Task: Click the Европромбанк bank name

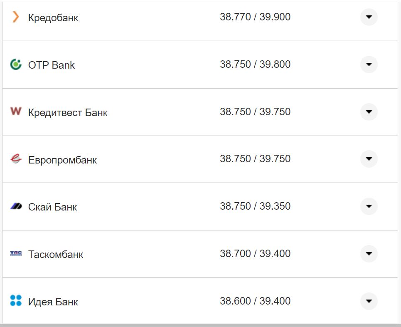Action: pos(62,160)
